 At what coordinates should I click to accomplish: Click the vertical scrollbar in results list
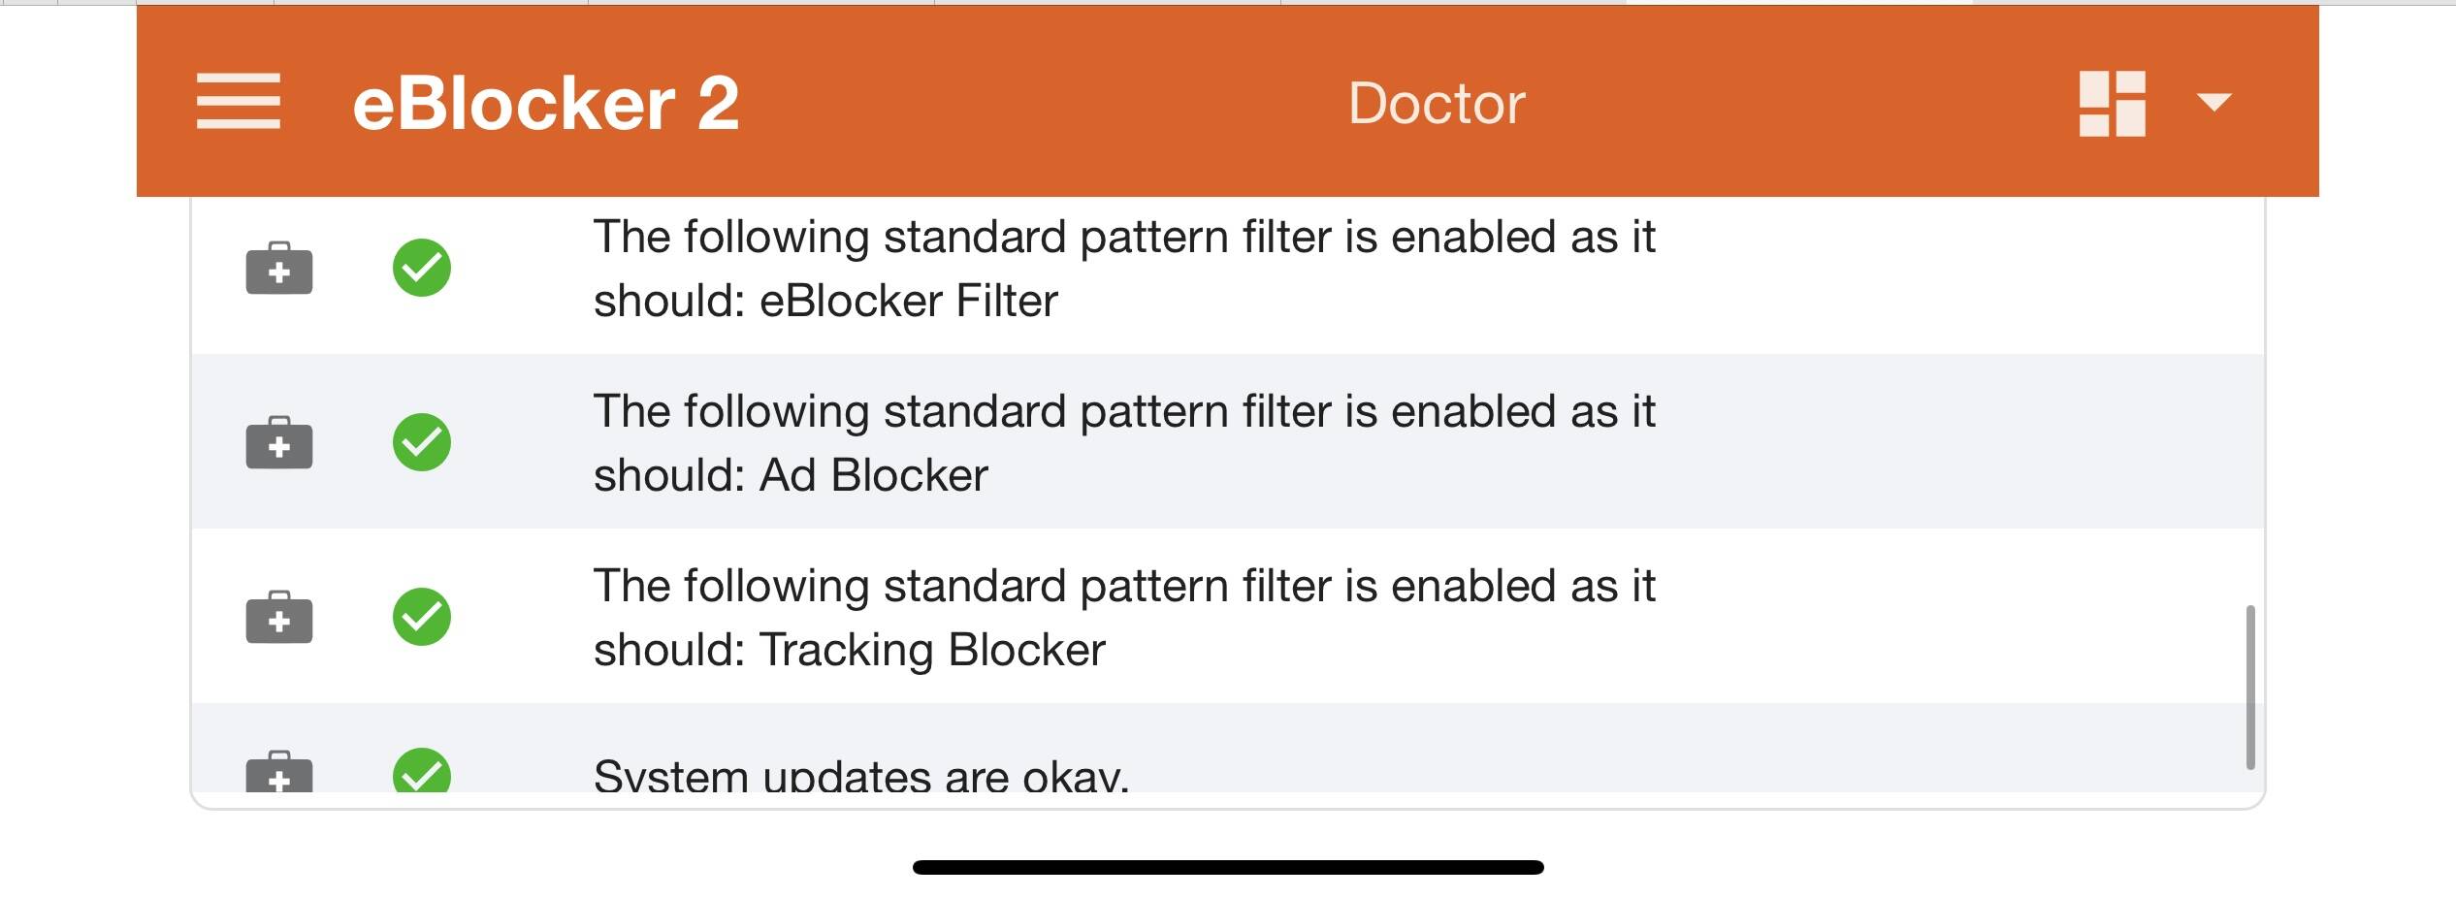(x=2250, y=688)
